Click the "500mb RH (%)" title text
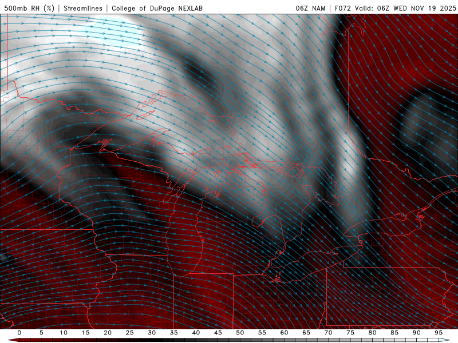The width and height of the screenshot is (458, 343). tap(29, 8)
